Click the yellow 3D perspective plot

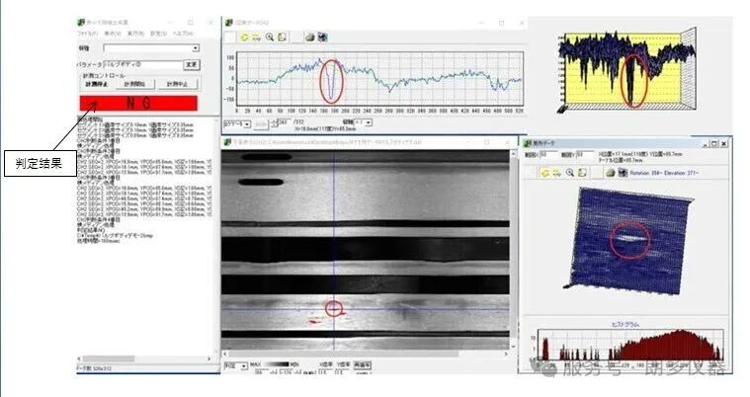pos(627,71)
